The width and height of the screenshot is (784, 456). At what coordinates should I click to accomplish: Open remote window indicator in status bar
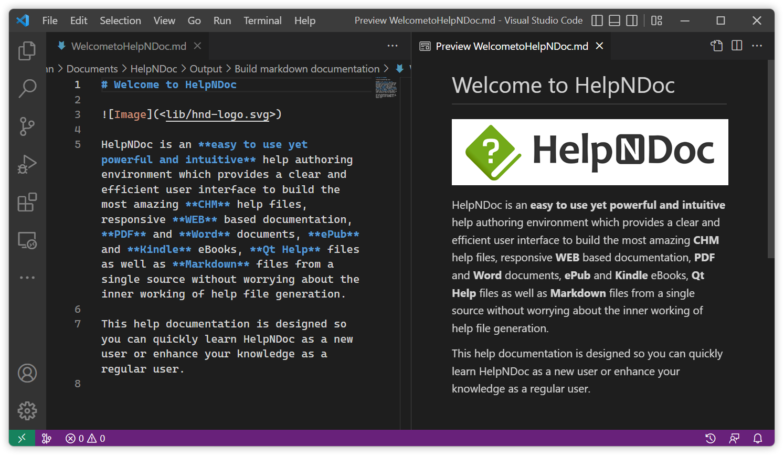[x=22, y=438]
